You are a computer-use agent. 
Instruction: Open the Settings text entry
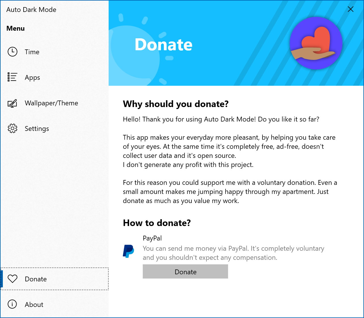pos(37,129)
